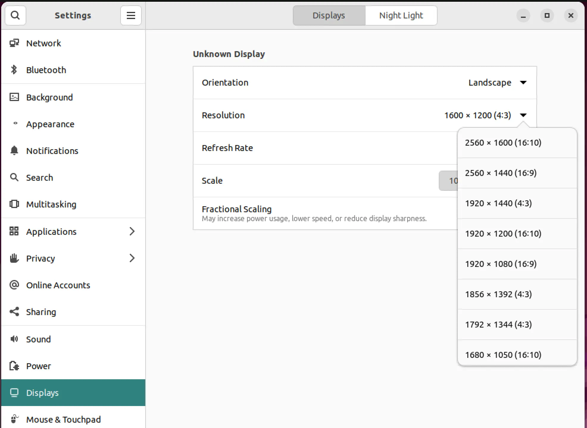Click the Power icon
587x428 pixels.
(14, 366)
